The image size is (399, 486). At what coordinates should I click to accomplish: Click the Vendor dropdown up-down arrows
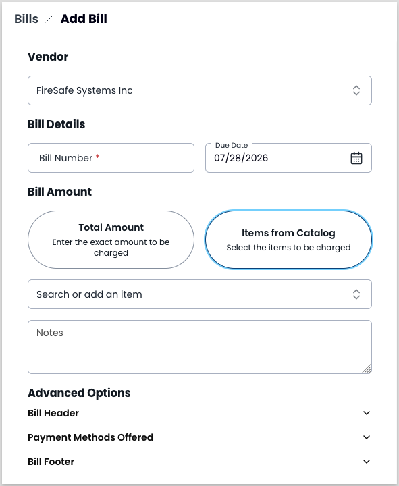point(356,90)
